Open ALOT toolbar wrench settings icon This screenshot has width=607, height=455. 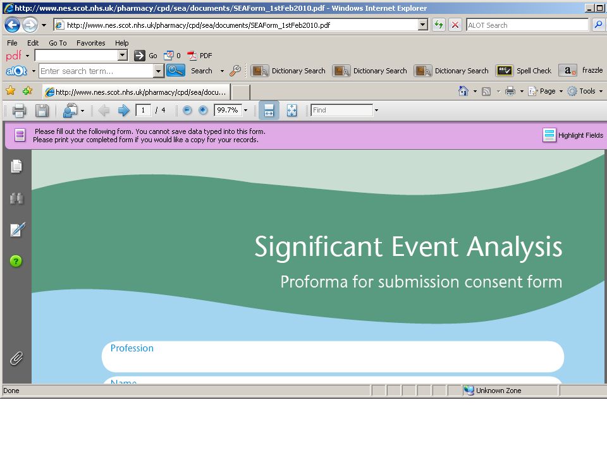(x=235, y=70)
